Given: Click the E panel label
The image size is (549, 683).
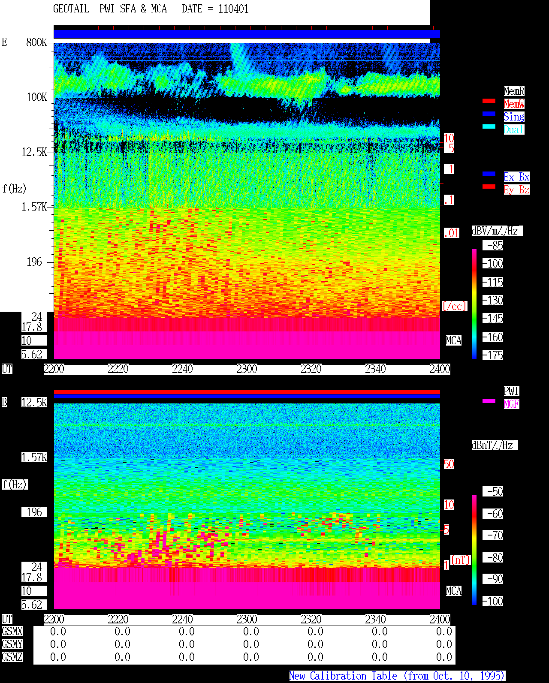Looking at the screenshot, I should coord(4,42).
